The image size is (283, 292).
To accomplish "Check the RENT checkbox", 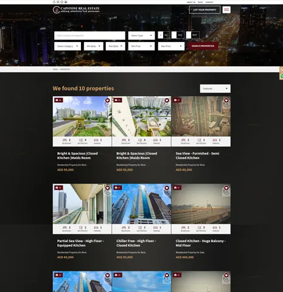I will click(x=189, y=35).
